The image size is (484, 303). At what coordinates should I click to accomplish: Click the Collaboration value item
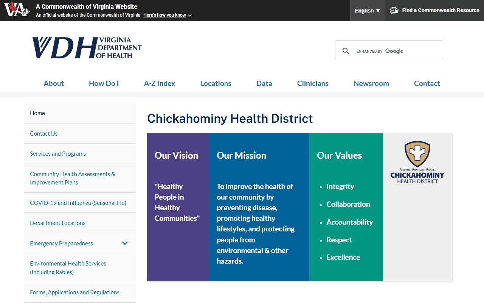click(x=348, y=204)
